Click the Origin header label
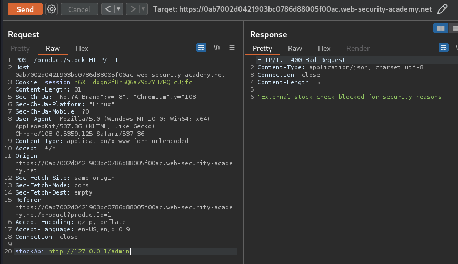Viewport: 458px width, 264px height. pyautogui.click(x=28, y=156)
